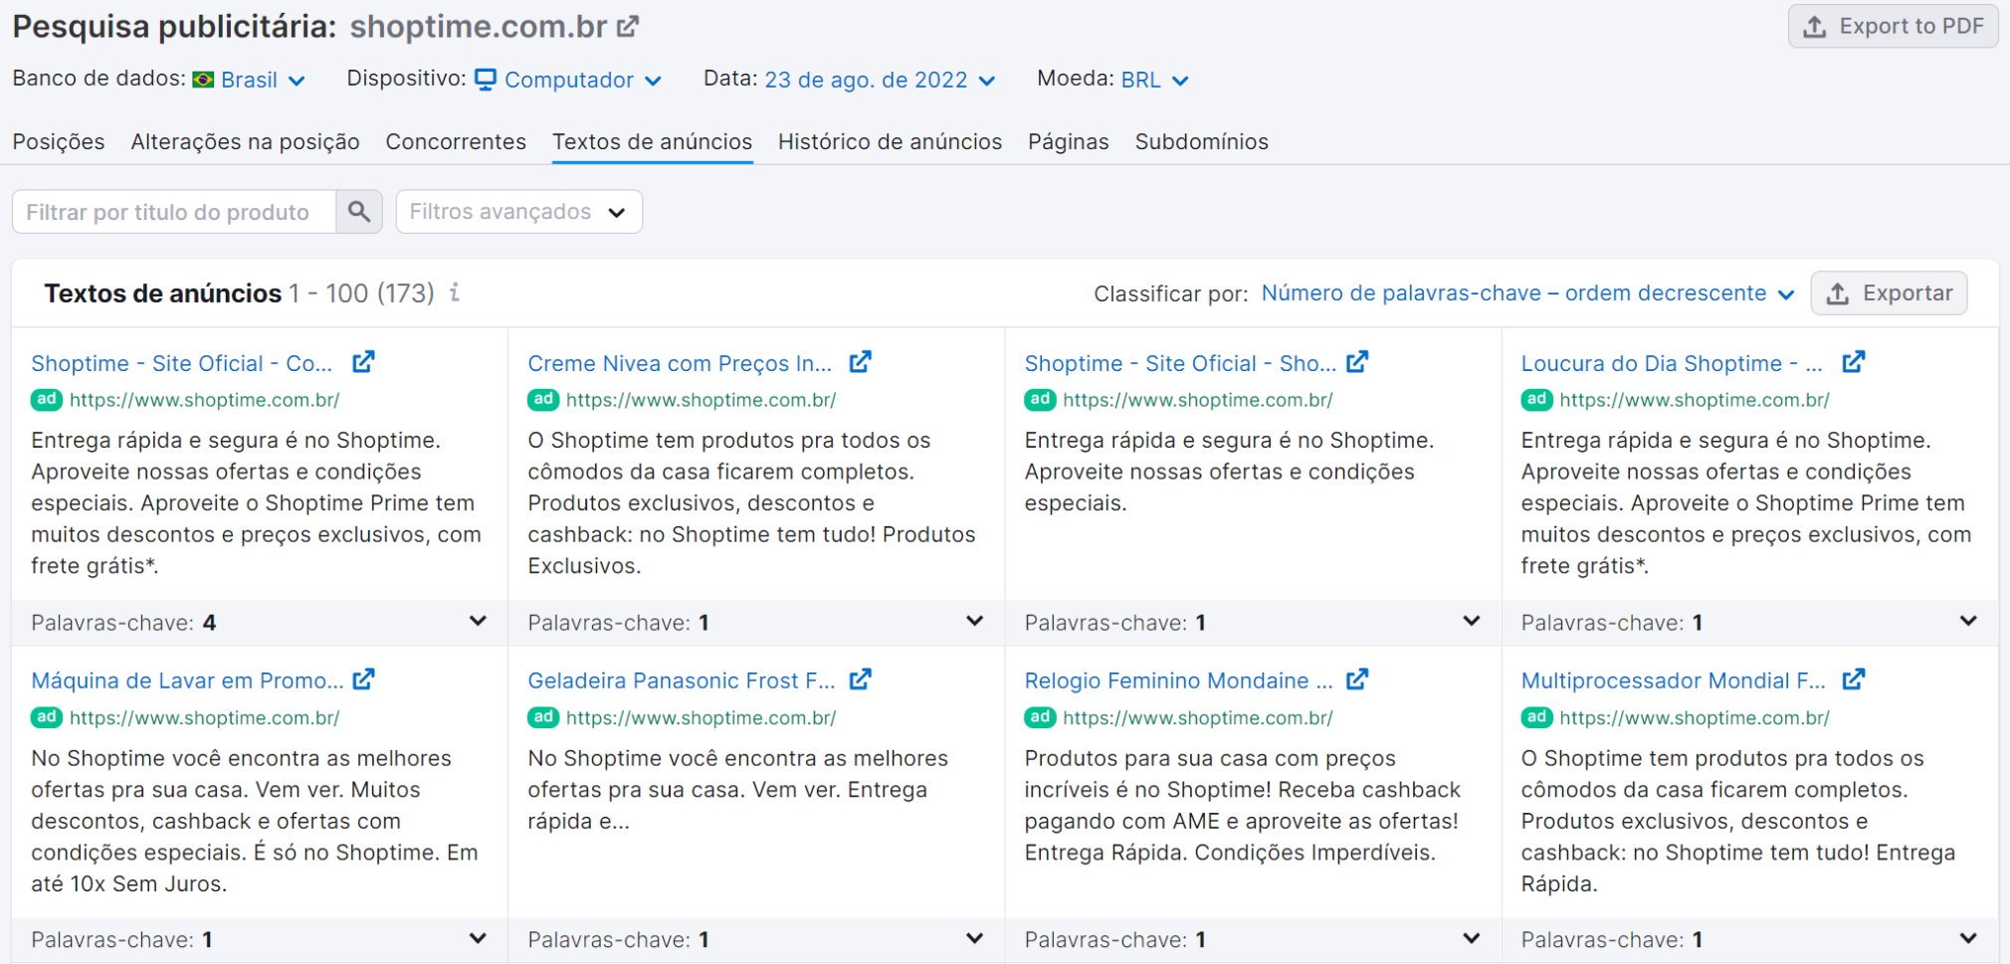
Task: Open shoptime.com.br external link icon in header
Action: pyautogui.click(x=627, y=27)
